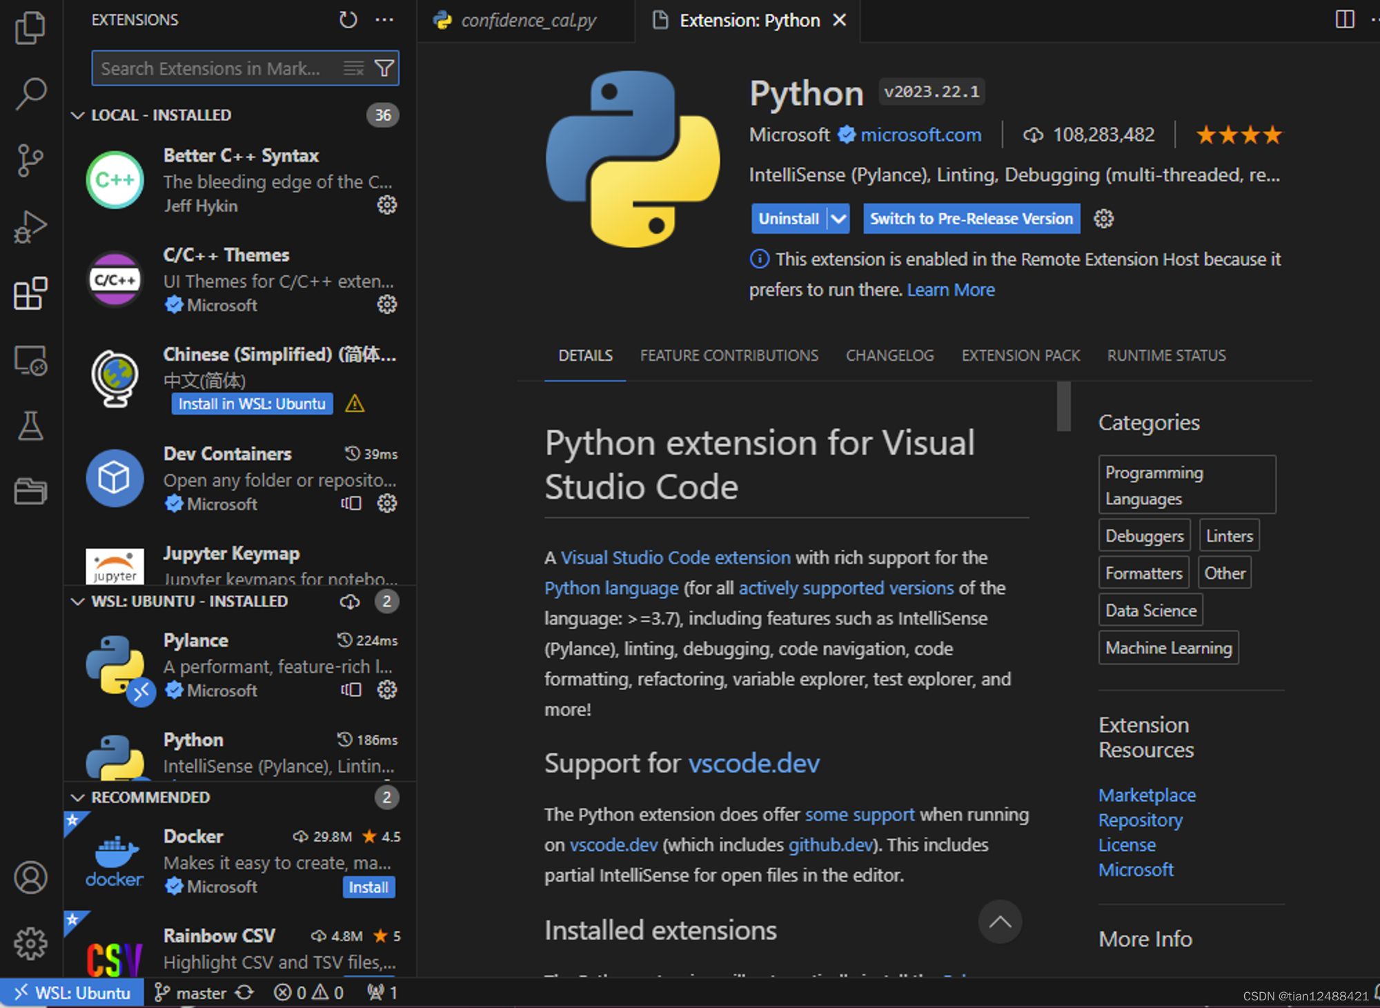Select the Details tab

tap(585, 356)
